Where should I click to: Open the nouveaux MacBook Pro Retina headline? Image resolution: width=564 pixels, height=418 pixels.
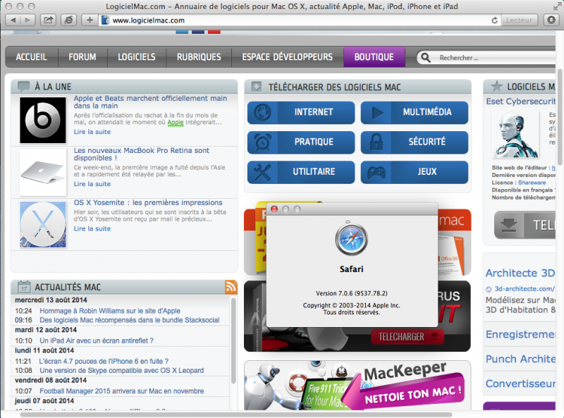coord(142,154)
